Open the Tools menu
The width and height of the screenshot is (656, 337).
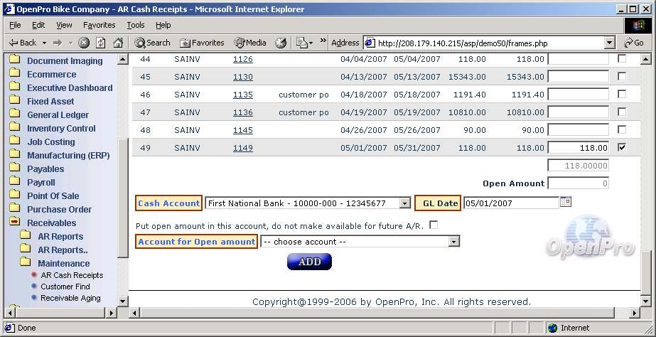[x=135, y=25]
